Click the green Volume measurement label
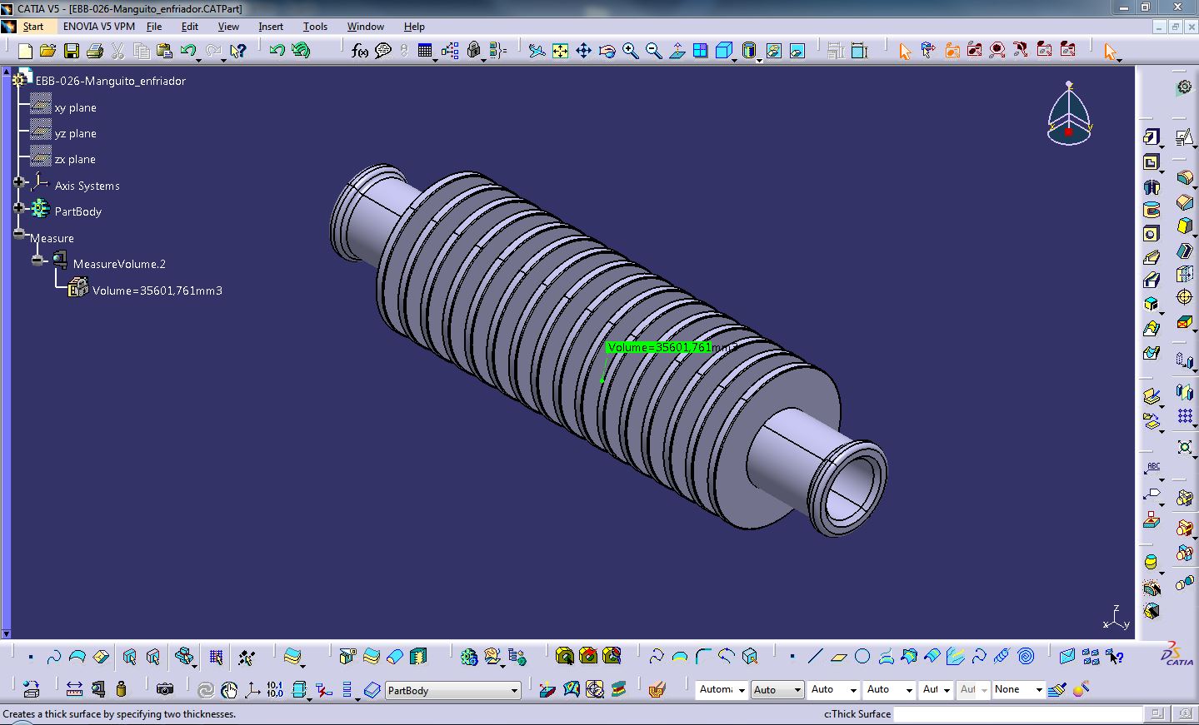This screenshot has height=725, width=1199. pos(659,347)
